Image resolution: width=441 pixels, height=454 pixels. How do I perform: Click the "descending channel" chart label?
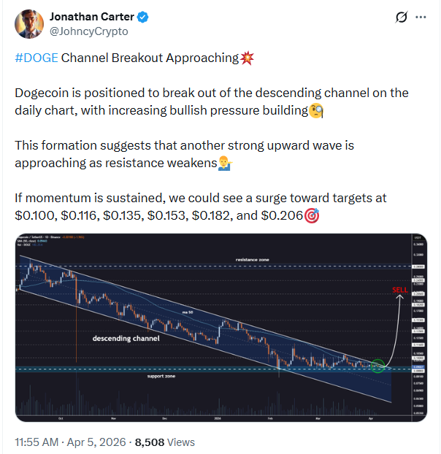click(x=125, y=339)
